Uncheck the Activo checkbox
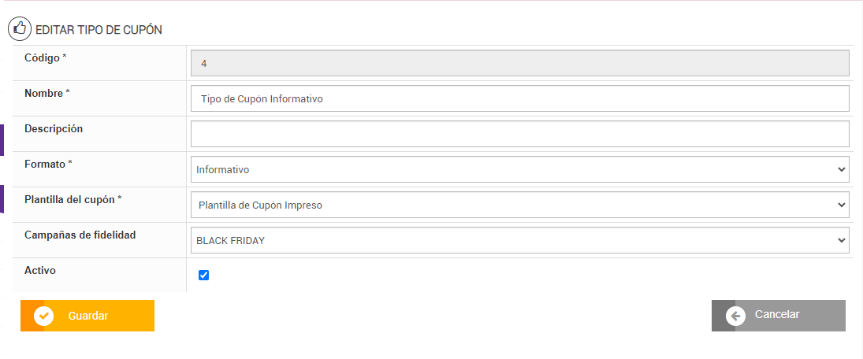The width and height of the screenshot is (863, 359). tap(204, 275)
